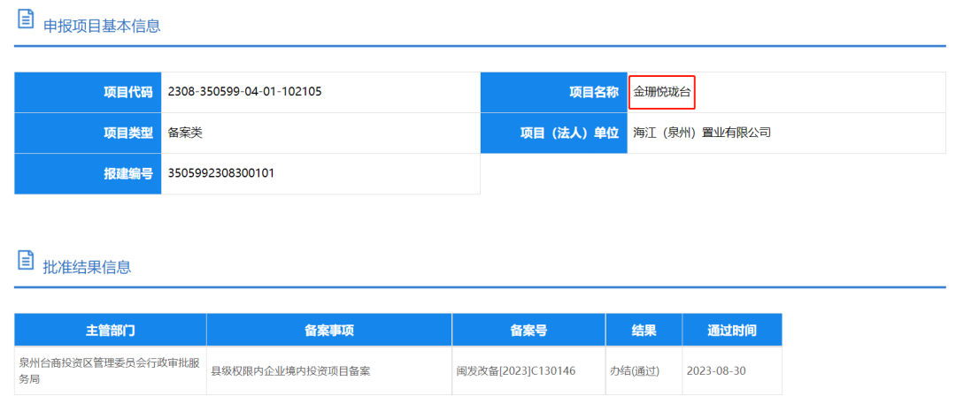Screen dimensions: 956x419
Task: Click the 项目名称 label cell
Action: pyautogui.click(x=554, y=93)
